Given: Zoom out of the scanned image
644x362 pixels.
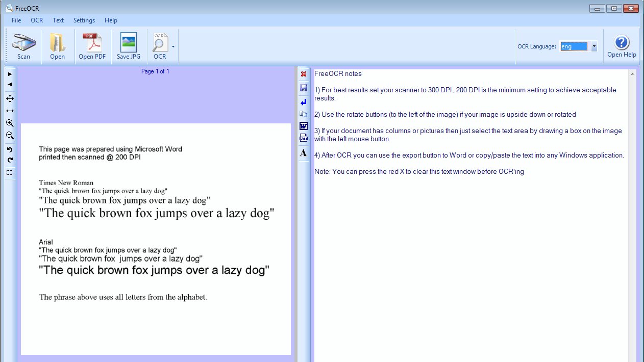Looking at the screenshot, I should 10,136.
